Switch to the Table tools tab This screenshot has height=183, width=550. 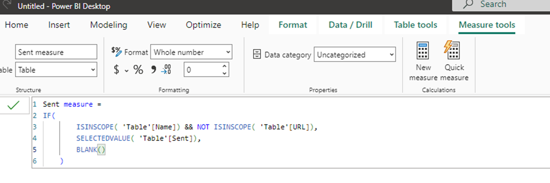[416, 25]
